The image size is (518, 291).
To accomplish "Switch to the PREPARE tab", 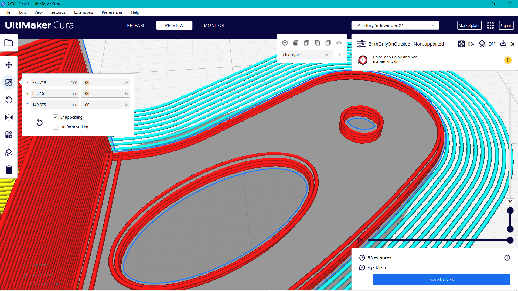I will coord(136,25).
